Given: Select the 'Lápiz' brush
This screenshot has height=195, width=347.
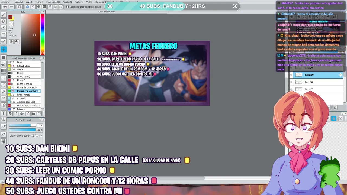Looking at the screenshot, I should [24, 62].
